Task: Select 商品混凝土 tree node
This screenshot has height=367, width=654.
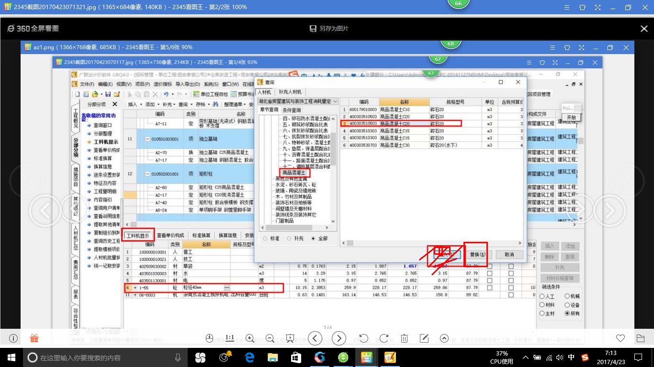Action: 293,173
